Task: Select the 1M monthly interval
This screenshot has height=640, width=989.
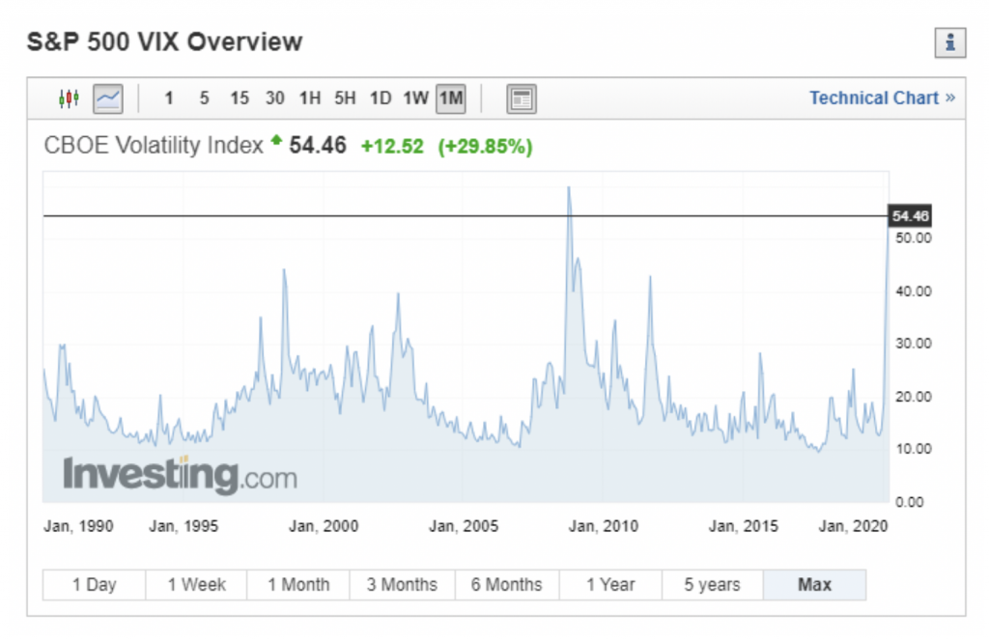Action: click(451, 98)
